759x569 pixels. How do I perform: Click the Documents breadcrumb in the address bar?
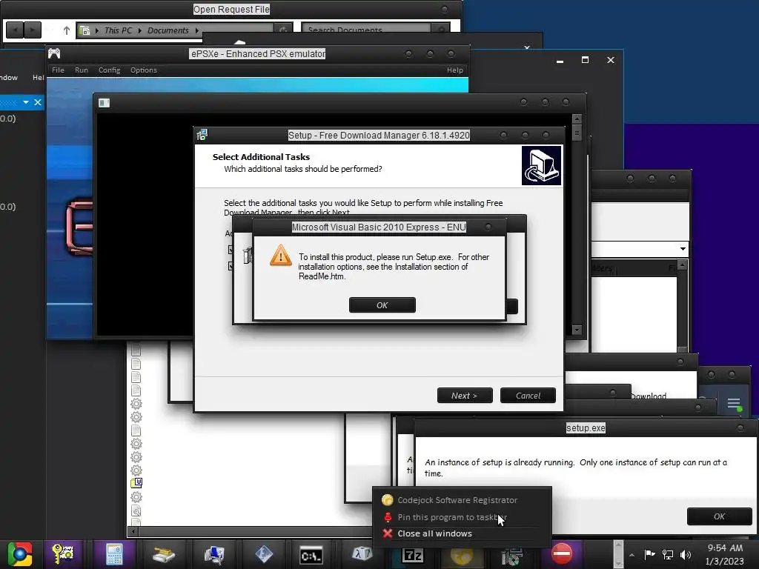click(168, 30)
